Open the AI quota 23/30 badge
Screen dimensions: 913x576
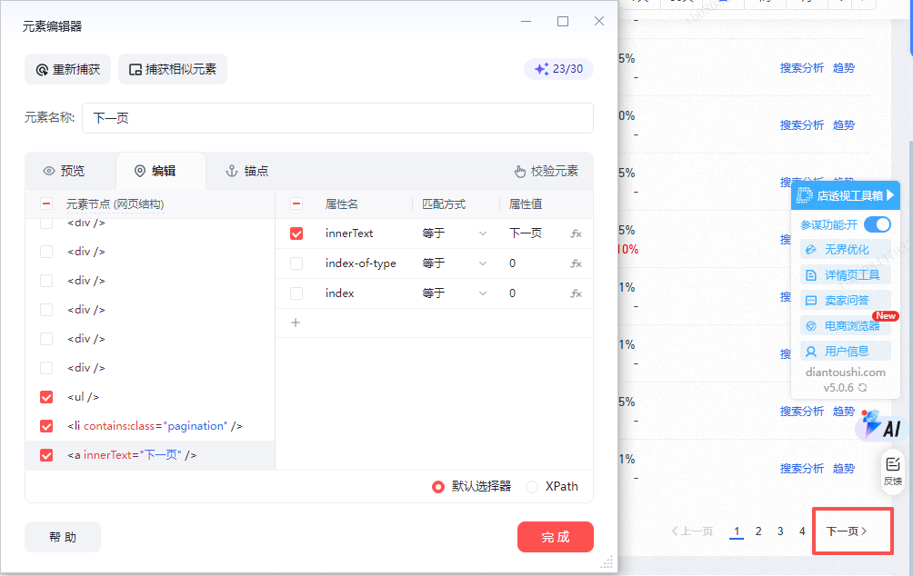pos(558,69)
